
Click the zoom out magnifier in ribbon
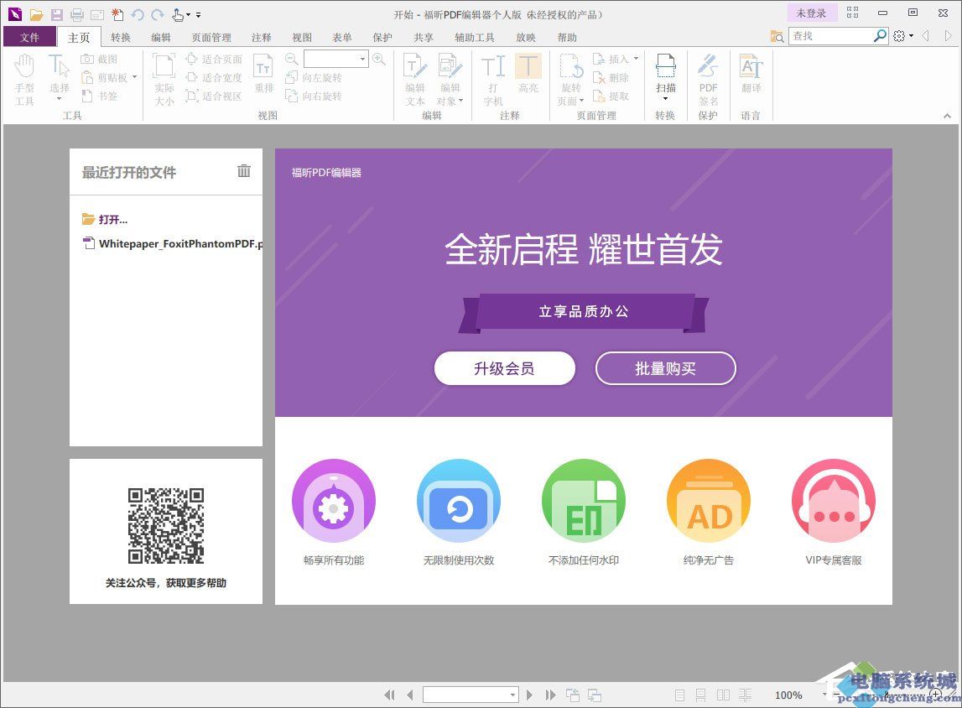coord(291,59)
